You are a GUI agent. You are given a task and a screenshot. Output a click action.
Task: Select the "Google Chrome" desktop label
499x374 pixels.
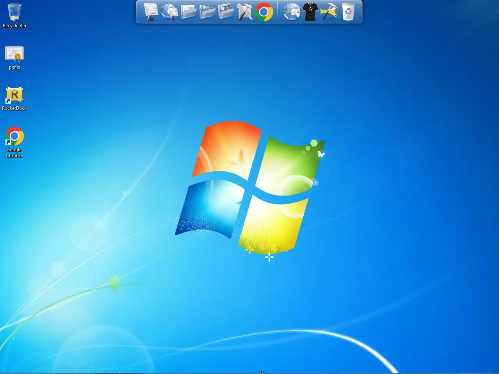click(14, 152)
